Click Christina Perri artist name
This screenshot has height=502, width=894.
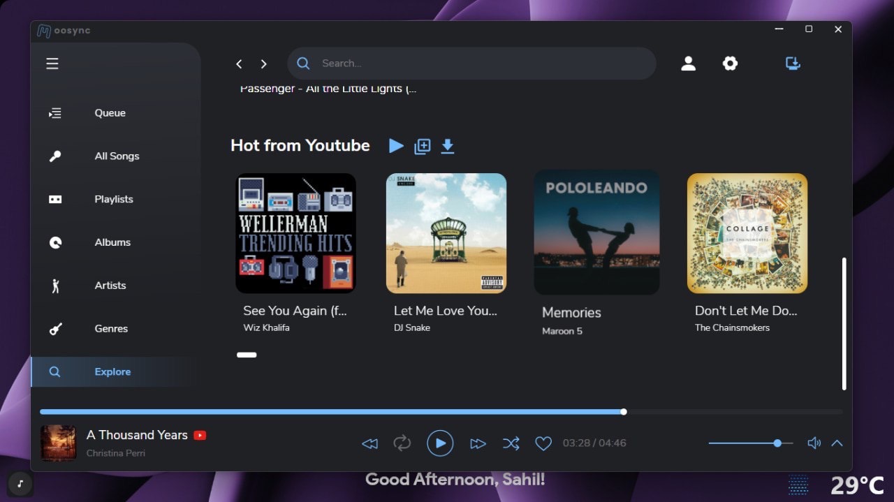[x=116, y=453]
